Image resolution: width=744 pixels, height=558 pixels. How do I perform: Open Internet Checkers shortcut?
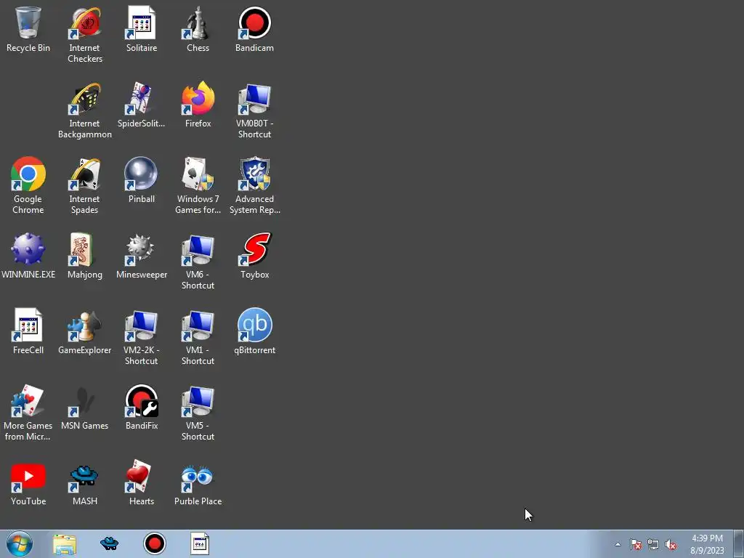pos(85,35)
